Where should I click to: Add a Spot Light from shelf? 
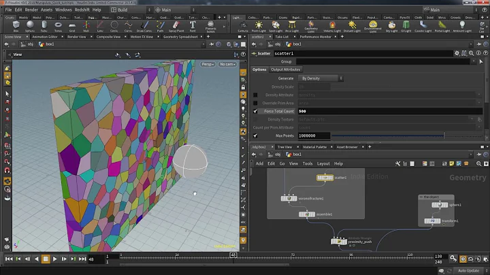[276, 27]
